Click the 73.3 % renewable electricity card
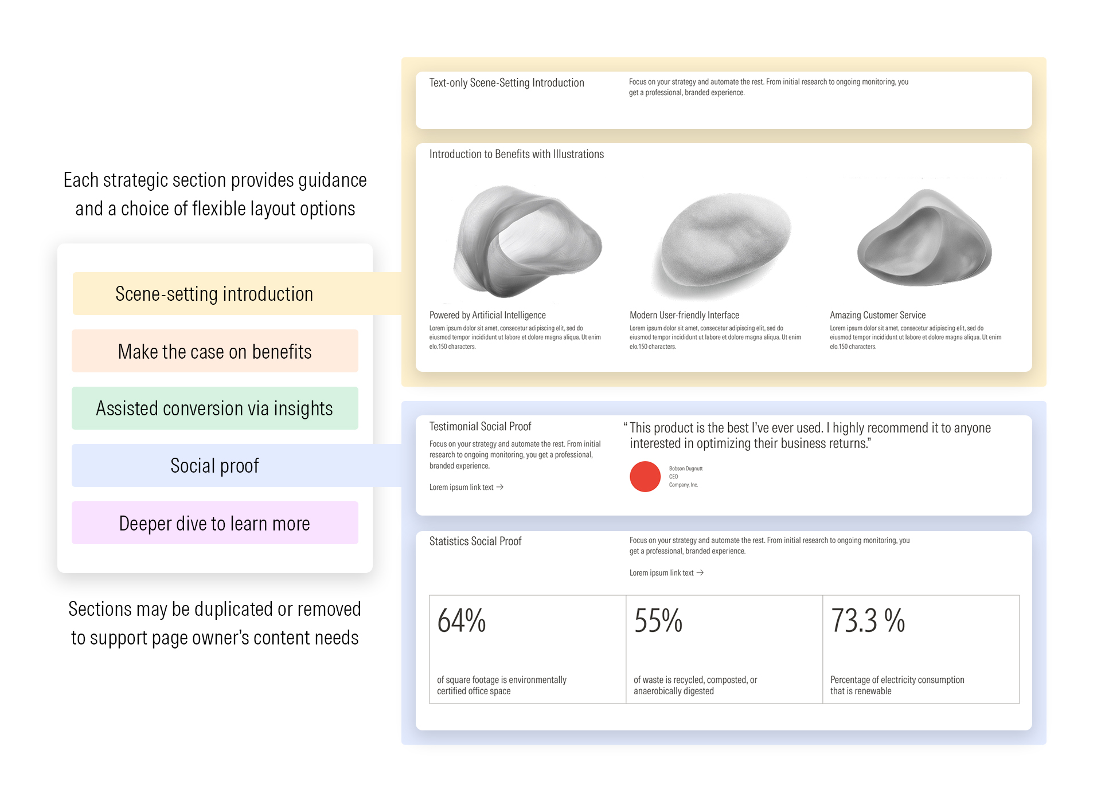The width and height of the screenshot is (1101, 802). point(921,649)
